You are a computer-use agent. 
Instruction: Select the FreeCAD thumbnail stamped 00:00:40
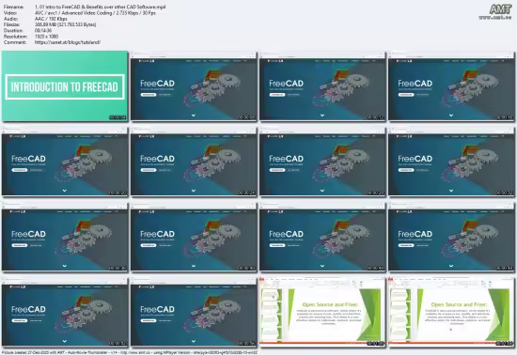click(194, 237)
